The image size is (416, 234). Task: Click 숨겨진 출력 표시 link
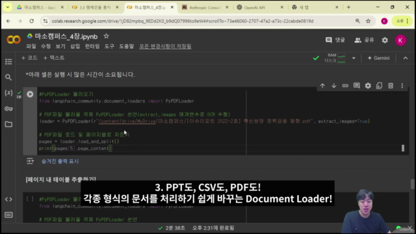coord(60,161)
